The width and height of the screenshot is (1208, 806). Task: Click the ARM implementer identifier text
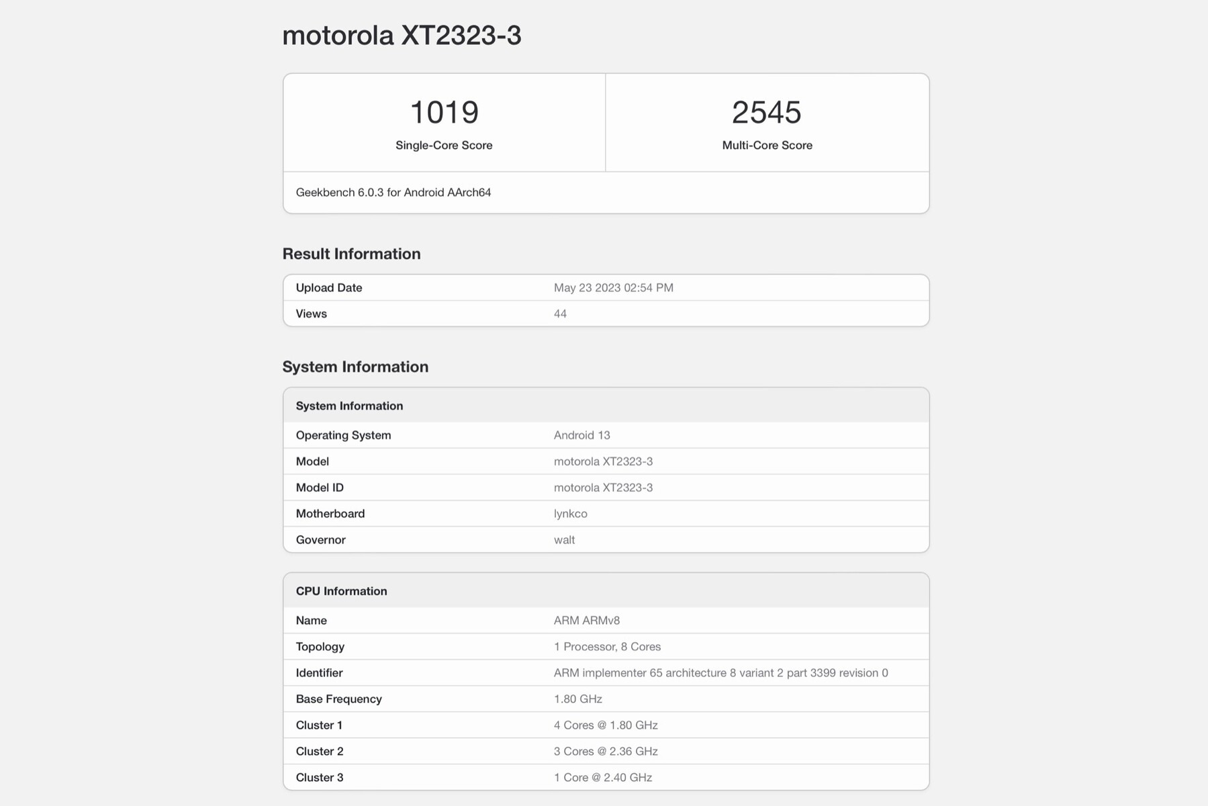[721, 673]
